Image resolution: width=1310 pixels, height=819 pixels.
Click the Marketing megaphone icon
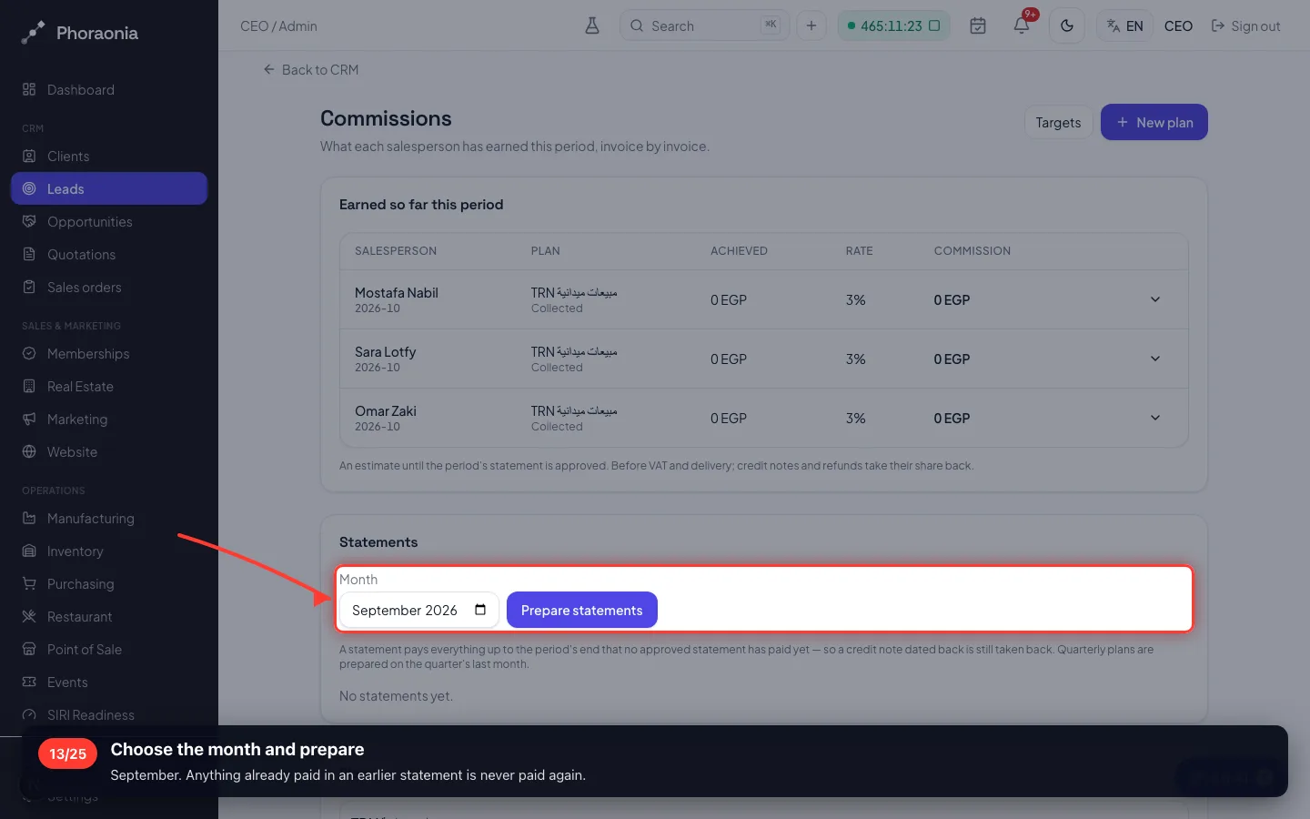[29, 419]
